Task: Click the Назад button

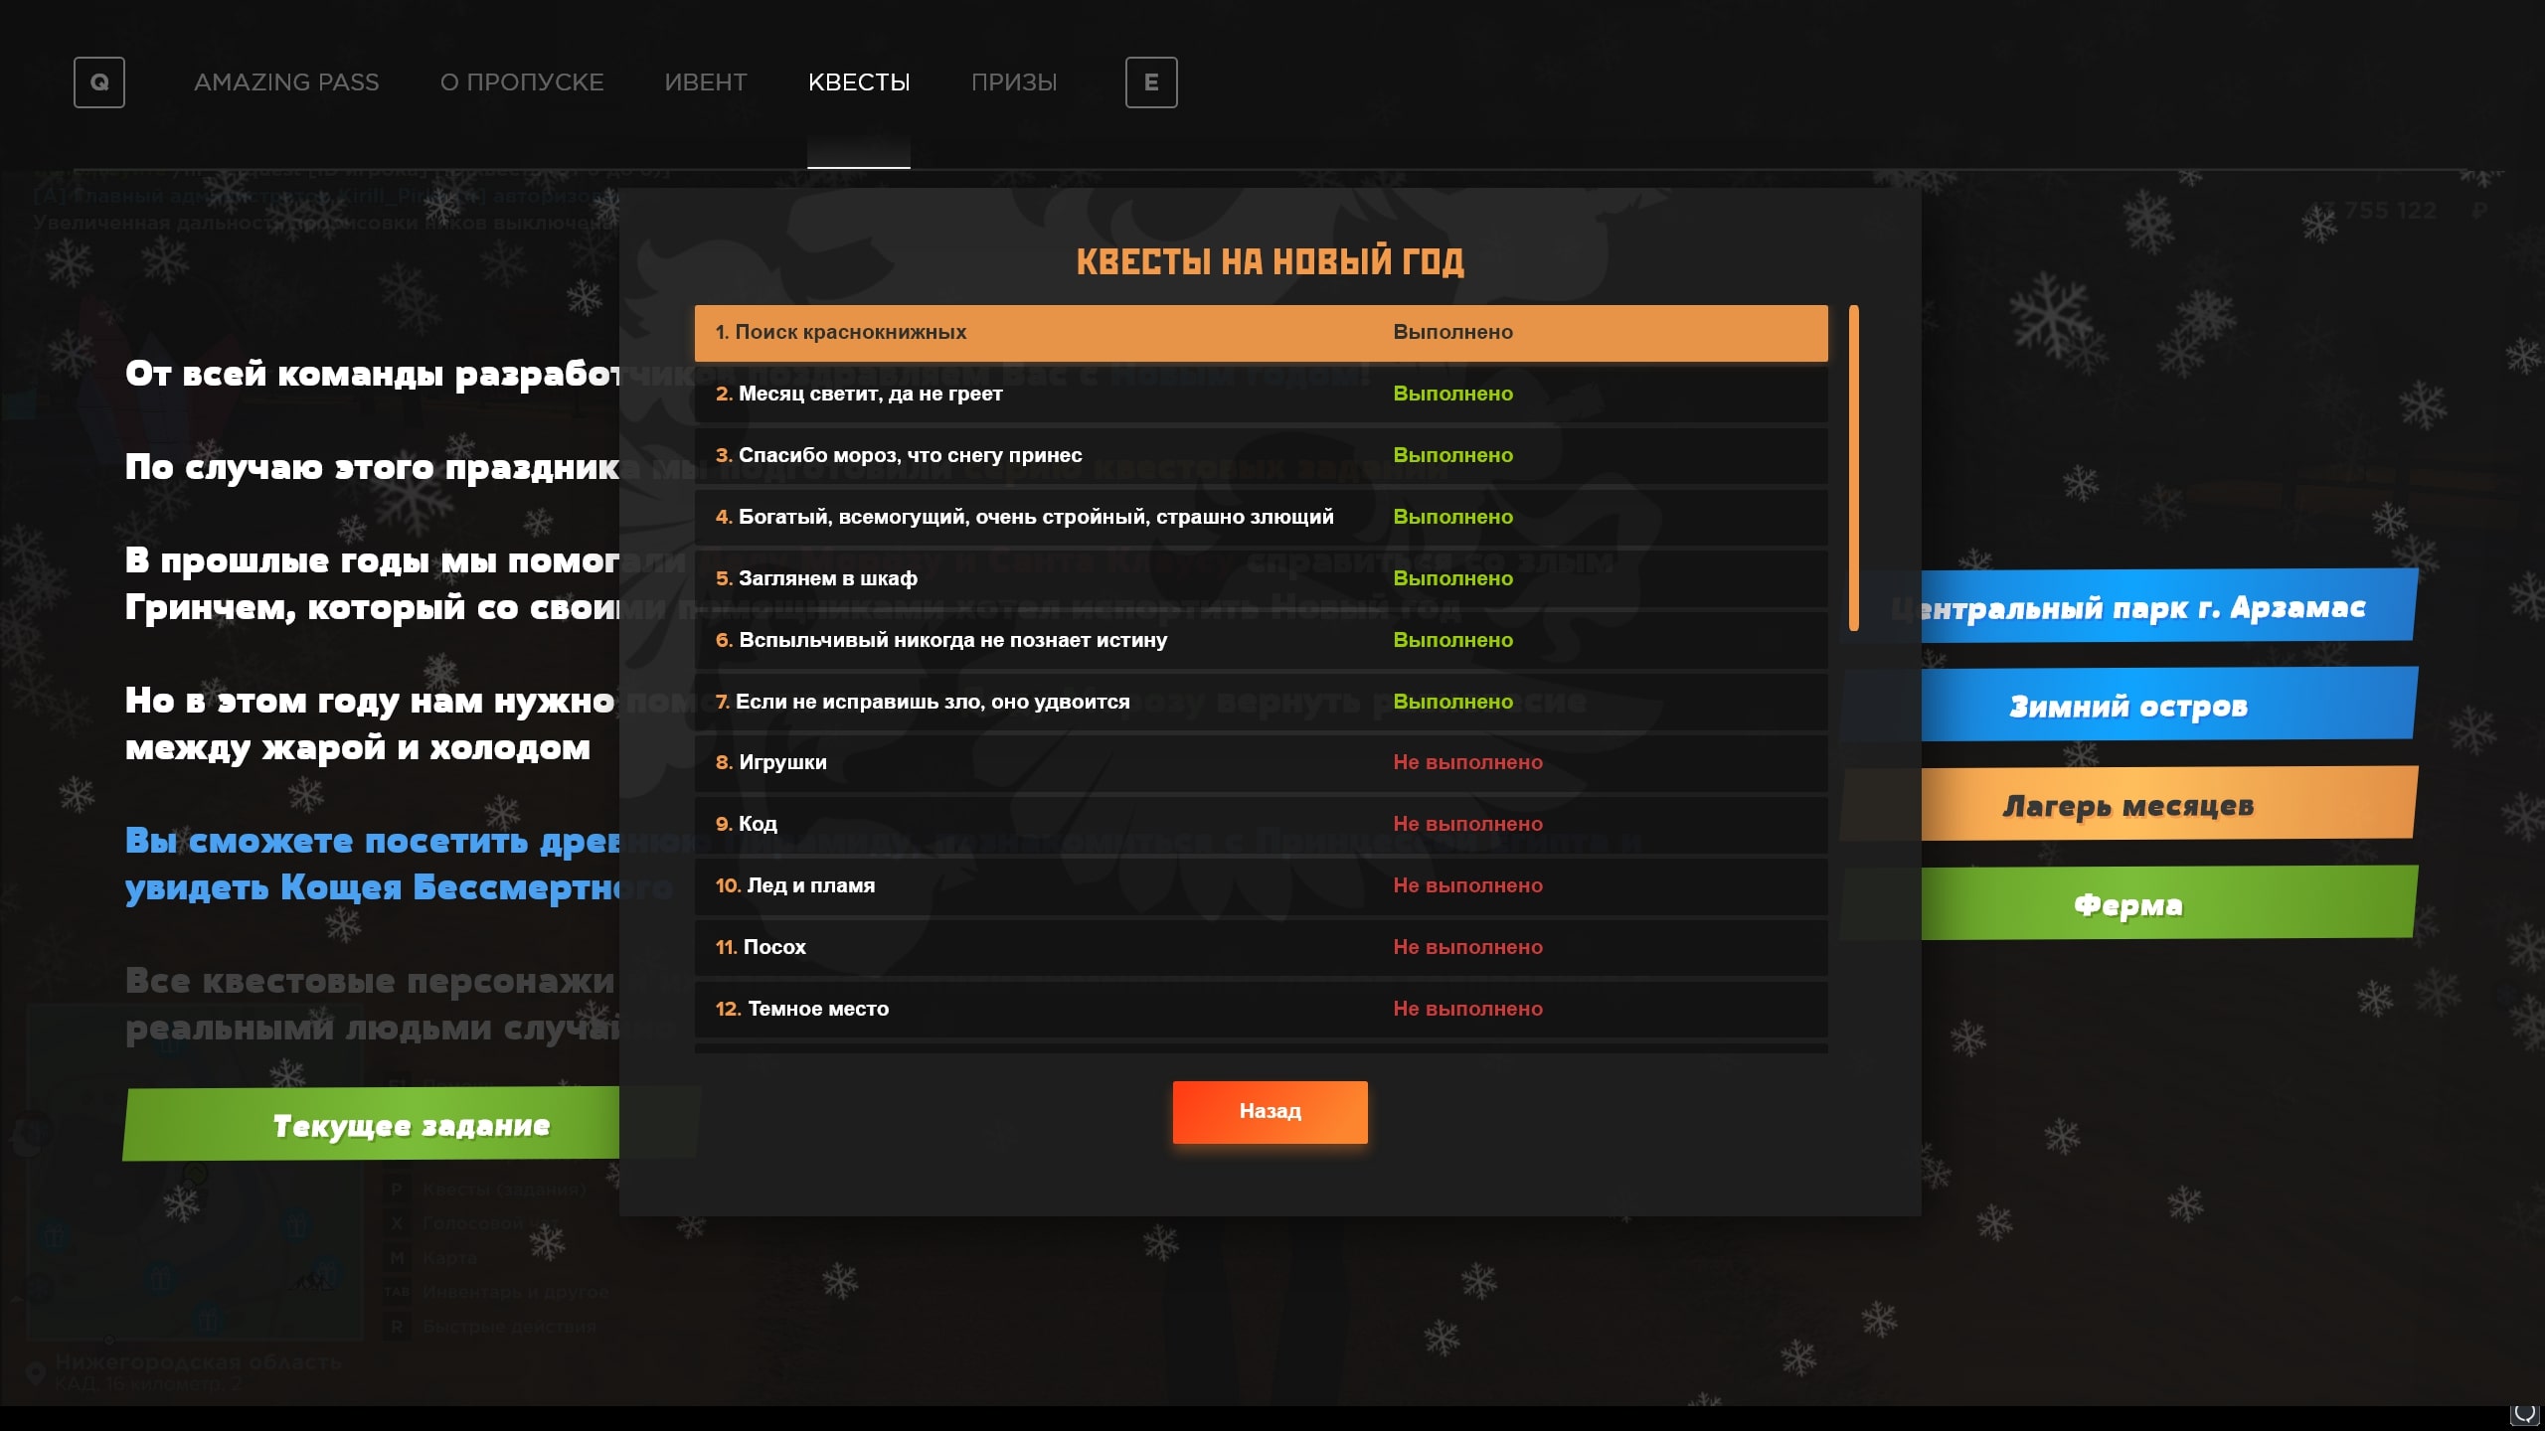Action: coord(1270,1111)
